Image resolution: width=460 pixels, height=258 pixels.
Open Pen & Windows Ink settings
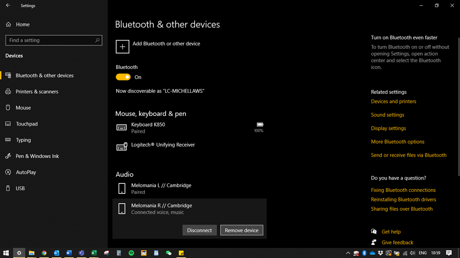37,156
